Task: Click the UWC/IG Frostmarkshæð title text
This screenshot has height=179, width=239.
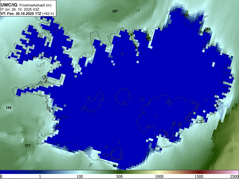Action: point(26,5)
